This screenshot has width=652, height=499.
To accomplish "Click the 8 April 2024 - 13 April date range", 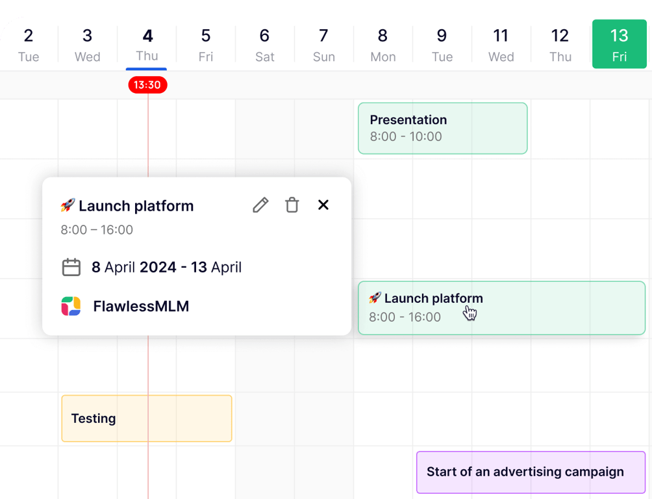I will [x=166, y=267].
